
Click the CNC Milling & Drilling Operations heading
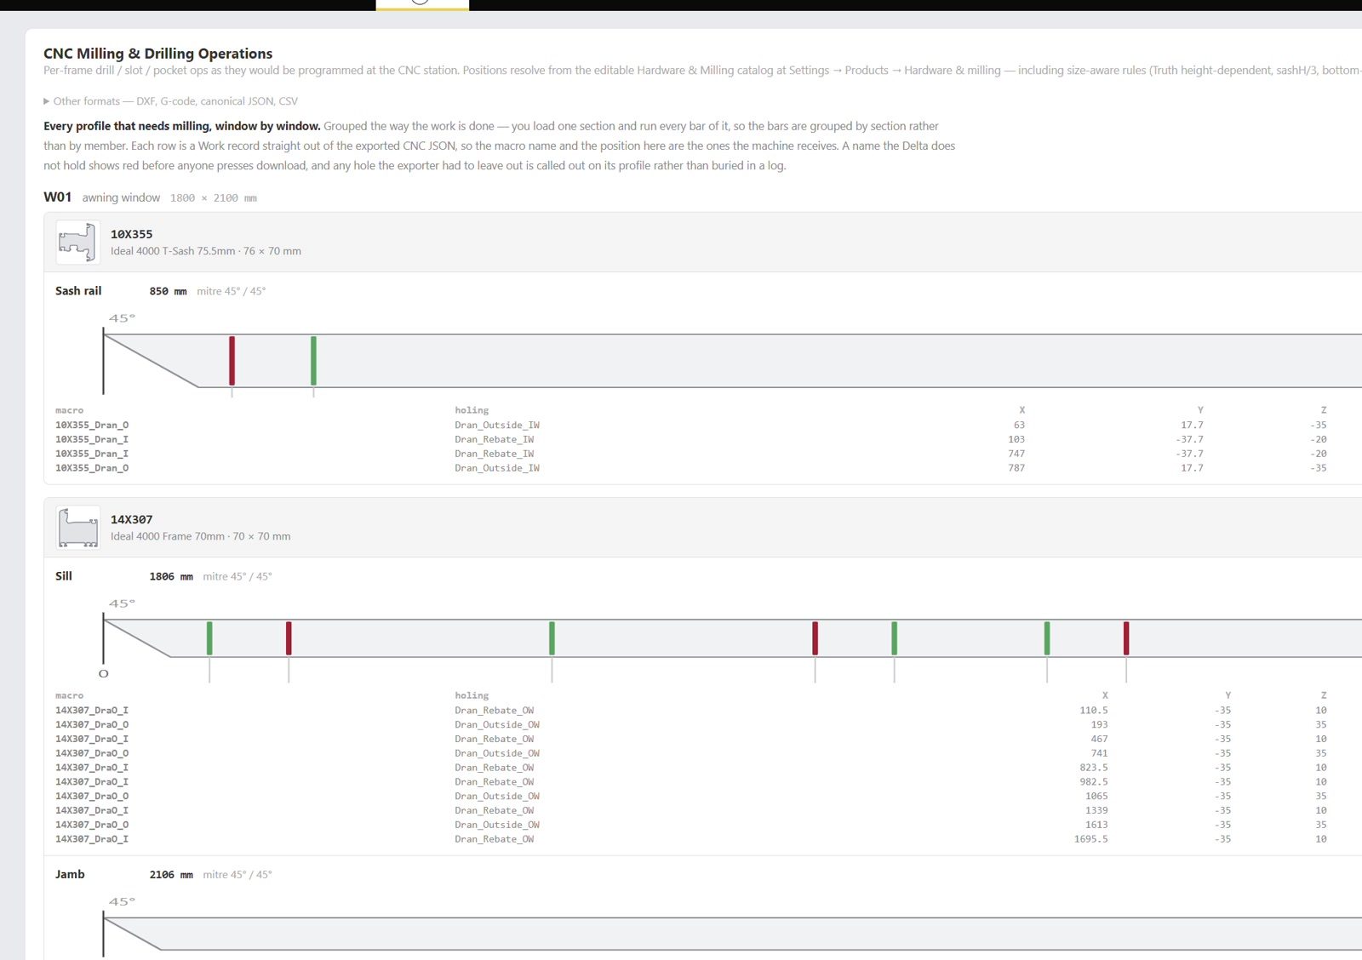pos(158,54)
